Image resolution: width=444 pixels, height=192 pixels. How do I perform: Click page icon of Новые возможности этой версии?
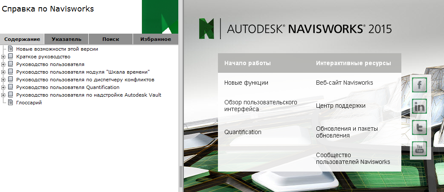tap(11, 49)
